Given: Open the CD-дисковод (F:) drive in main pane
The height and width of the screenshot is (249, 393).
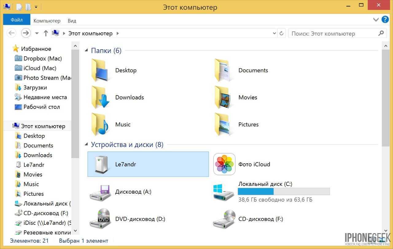Looking at the screenshot, I should [x=224, y=219].
